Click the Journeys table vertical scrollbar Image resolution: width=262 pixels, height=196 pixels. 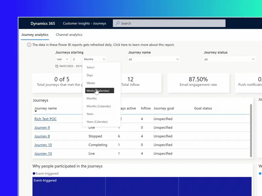tap(251, 131)
